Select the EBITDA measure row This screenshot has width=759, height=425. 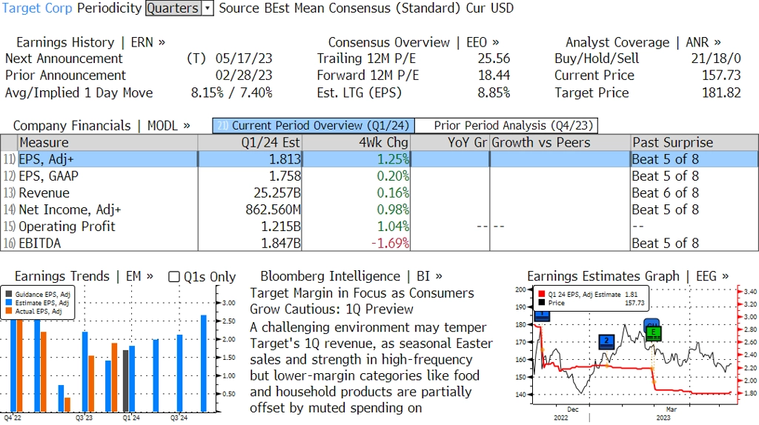point(379,243)
